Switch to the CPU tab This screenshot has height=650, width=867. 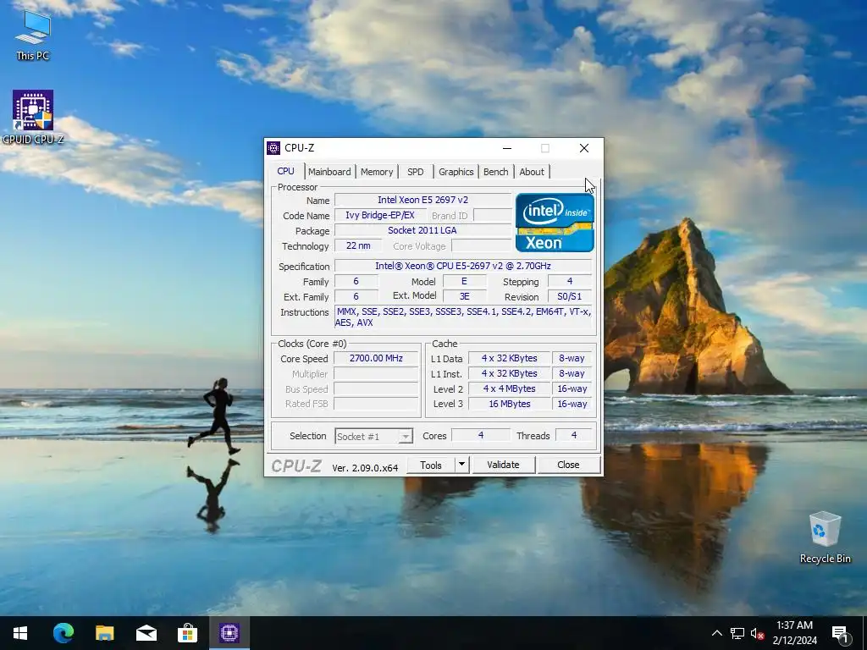click(x=286, y=171)
